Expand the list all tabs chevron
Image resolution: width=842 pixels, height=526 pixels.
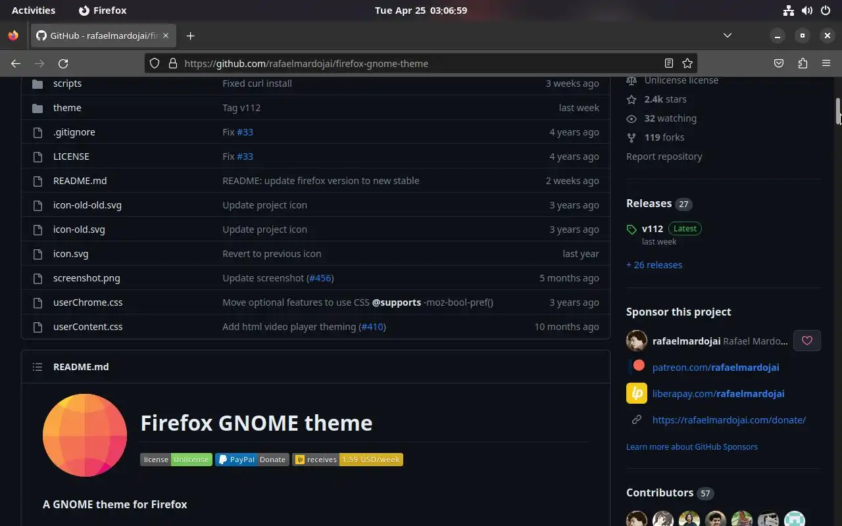coord(728,36)
